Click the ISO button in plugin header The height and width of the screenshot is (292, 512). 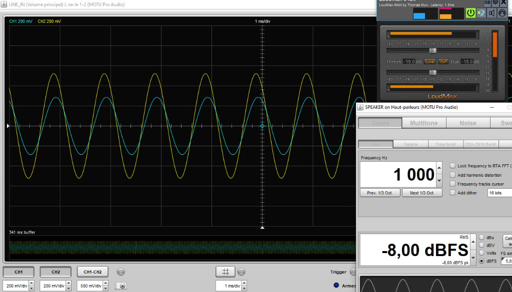pyautogui.click(x=487, y=3)
